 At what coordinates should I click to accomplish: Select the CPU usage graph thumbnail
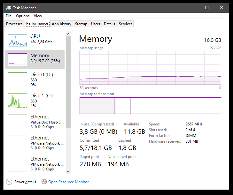point(18,41)
